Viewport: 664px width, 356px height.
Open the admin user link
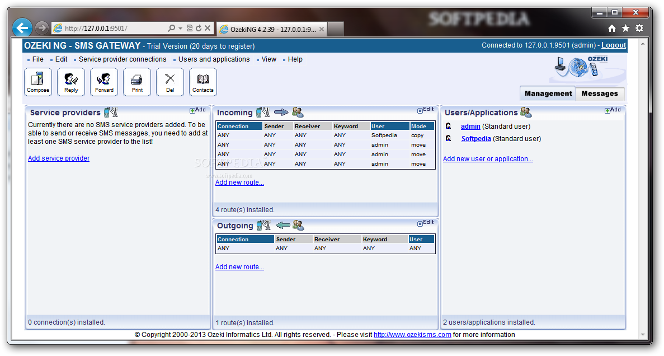click(x=470, y=127)
